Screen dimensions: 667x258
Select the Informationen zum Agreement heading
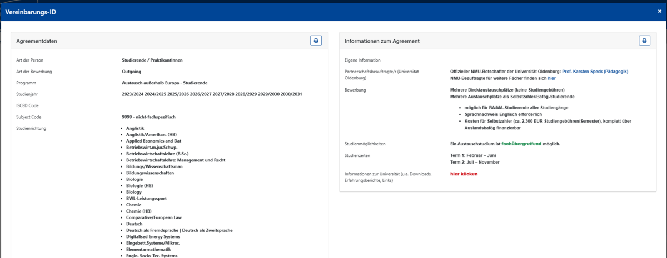tap(382, 41)
